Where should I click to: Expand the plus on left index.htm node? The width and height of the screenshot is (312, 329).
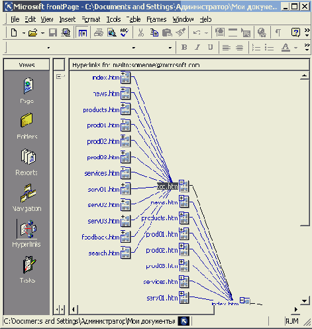123,74
